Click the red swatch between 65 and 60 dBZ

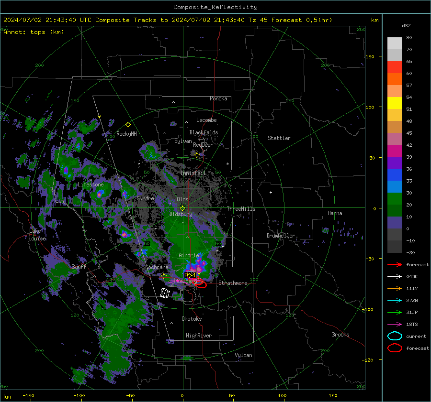[x=395, y=67]
